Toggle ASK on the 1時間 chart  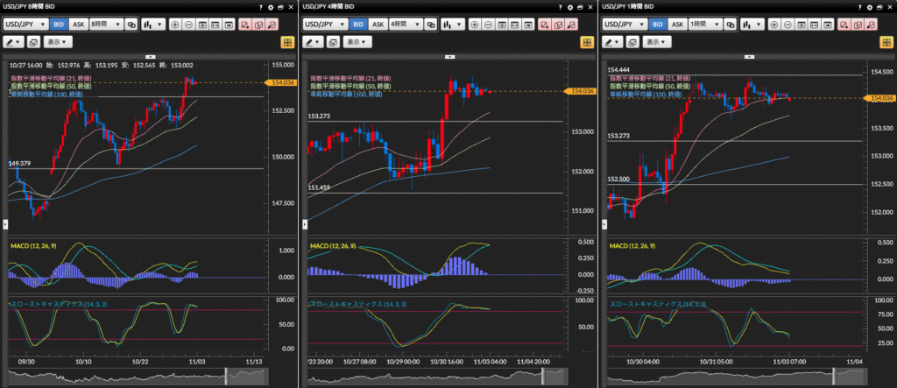click(x=676, y=25)
